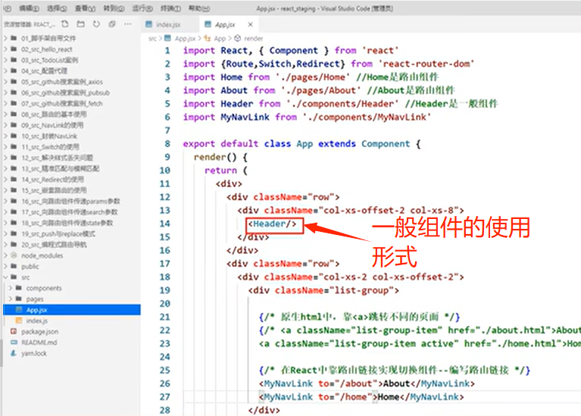Image resolution: width=581 pixels, height=416 pixels.
Task: Expand the node_modules folder chevron
Action: (5, 255)
